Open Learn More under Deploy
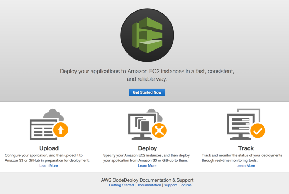The width and height of the screenshot is (289, 194). pyautogui.click(x=147, y=165)
